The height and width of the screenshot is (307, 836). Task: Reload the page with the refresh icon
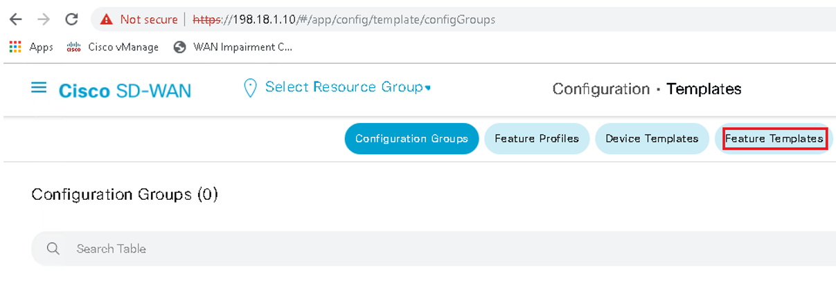pos(71,19)
